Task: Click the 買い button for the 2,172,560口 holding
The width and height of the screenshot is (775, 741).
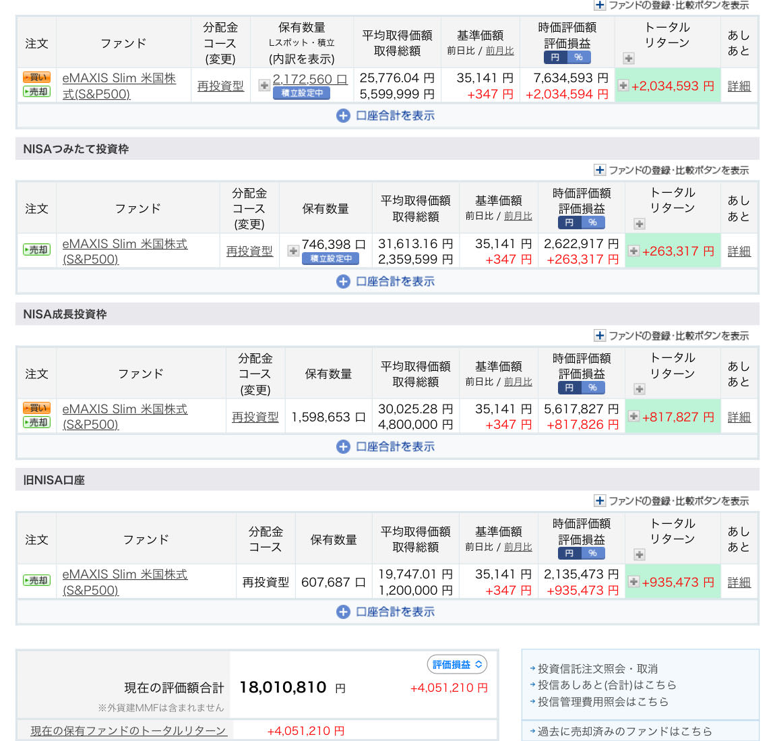Action: [x=36, y=78]
